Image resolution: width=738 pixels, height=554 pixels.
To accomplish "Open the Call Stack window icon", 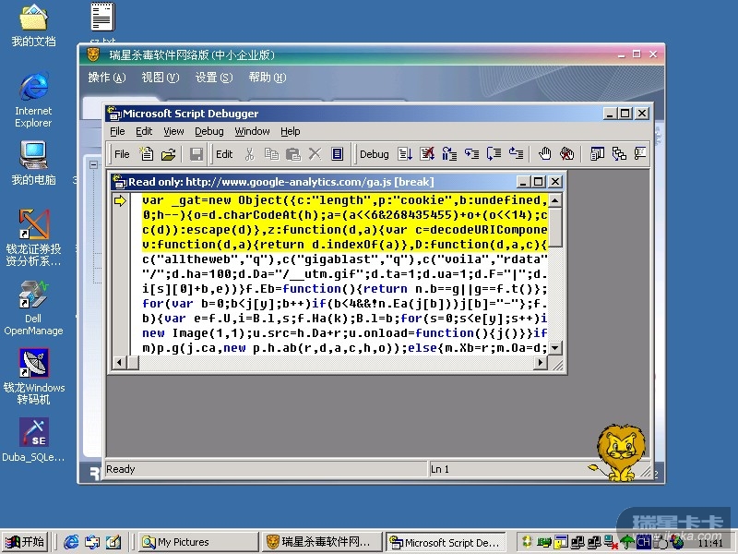I will pos(619,154).
